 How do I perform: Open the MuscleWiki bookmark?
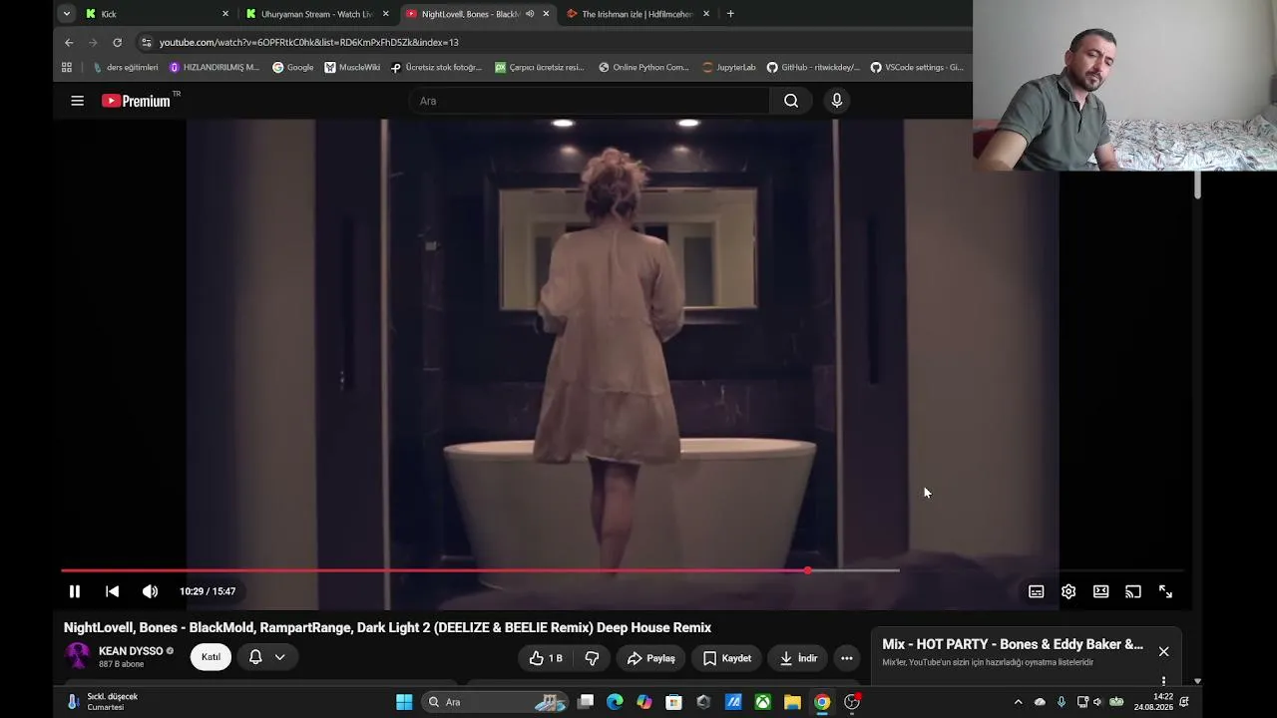pyautogui.click(x=352, y=68)
